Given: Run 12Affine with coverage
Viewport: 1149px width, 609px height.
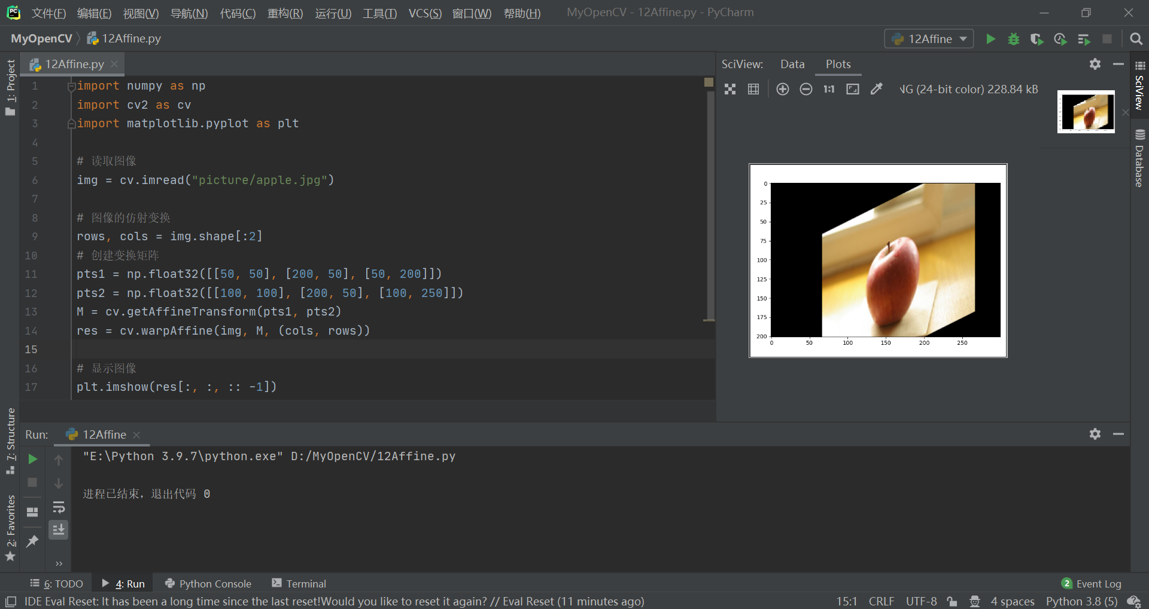Looking at the screenshot, I should (x=1037, y=39).
